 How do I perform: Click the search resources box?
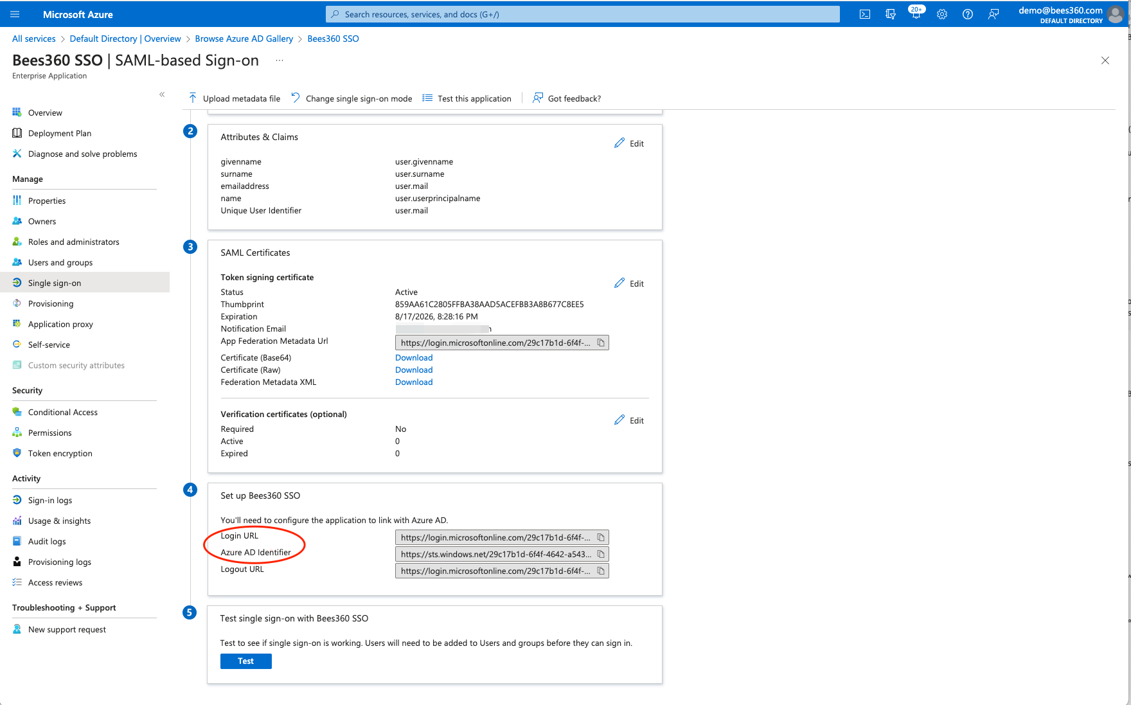tap(583, 14)
